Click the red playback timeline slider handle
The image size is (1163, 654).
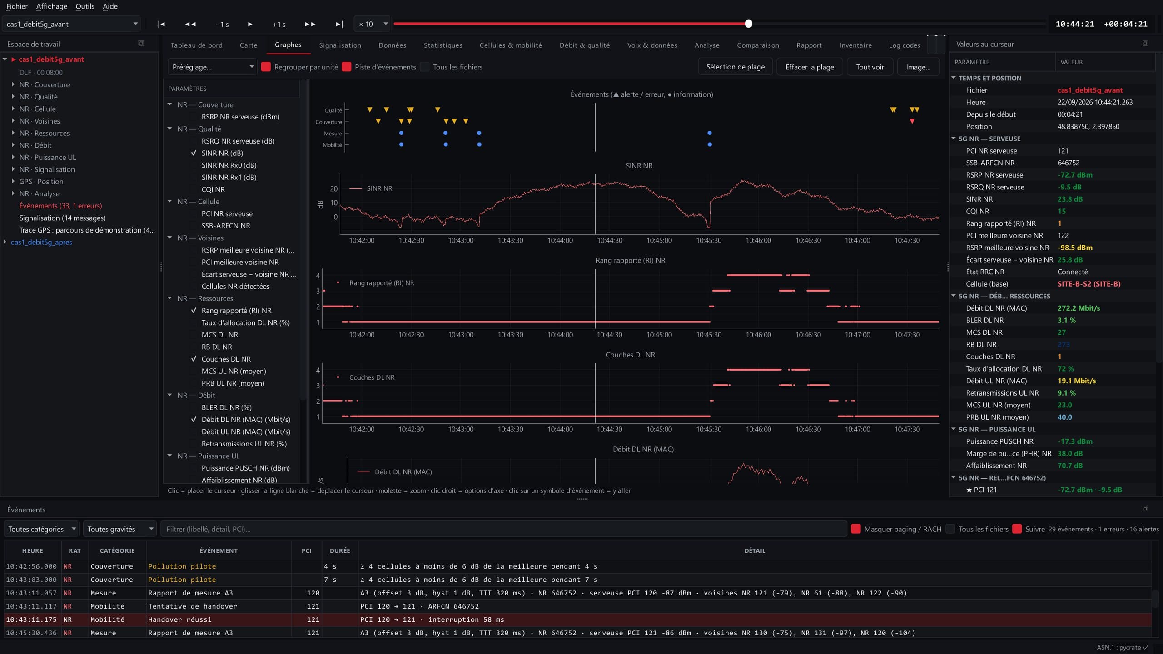pos(748,24)
